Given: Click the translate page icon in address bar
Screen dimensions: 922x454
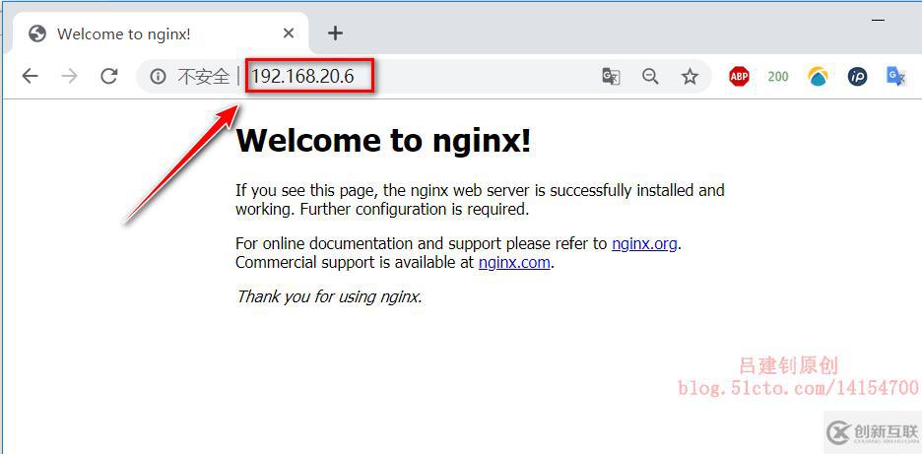Looking at the screenshot, I should (611, 77).
